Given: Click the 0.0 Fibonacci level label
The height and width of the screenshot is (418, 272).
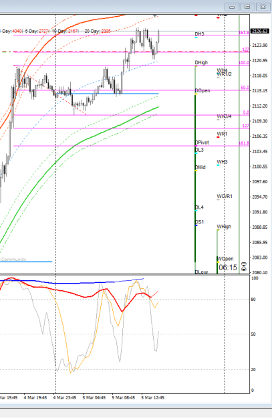Looking at the screenshot, I should (x=246, y=112).
